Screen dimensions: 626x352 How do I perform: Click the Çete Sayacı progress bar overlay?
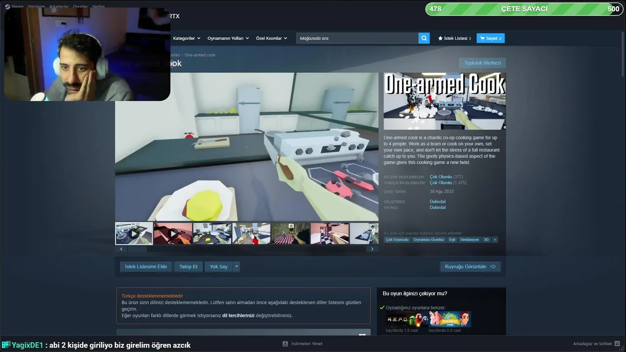tap(524, 9)
